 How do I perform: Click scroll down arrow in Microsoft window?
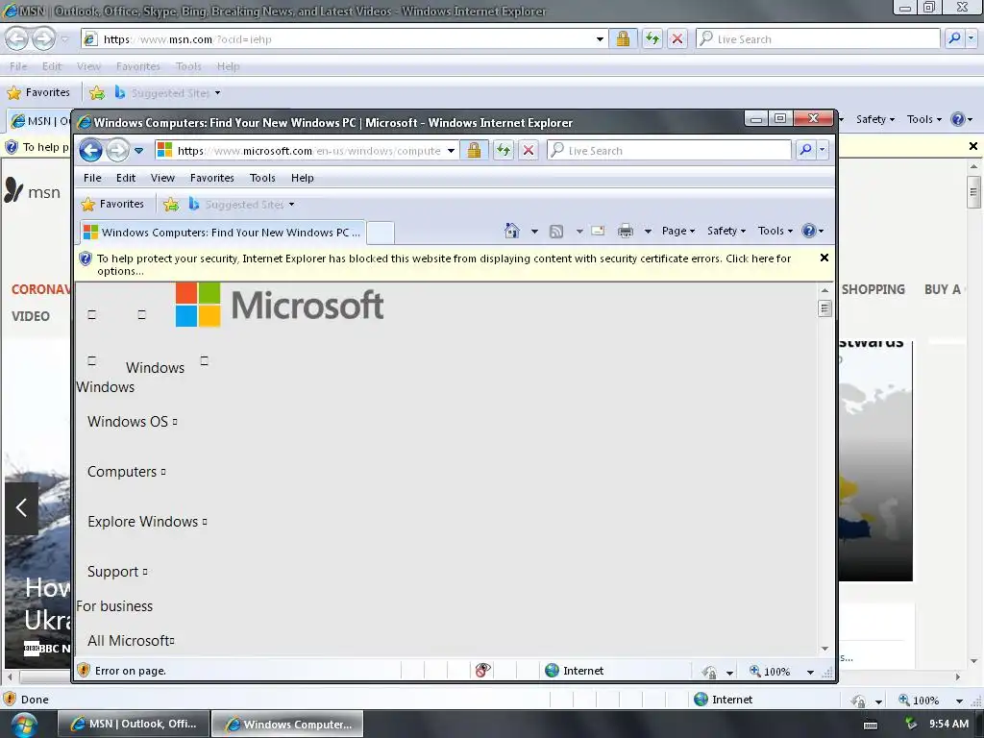tap(824, 649)
